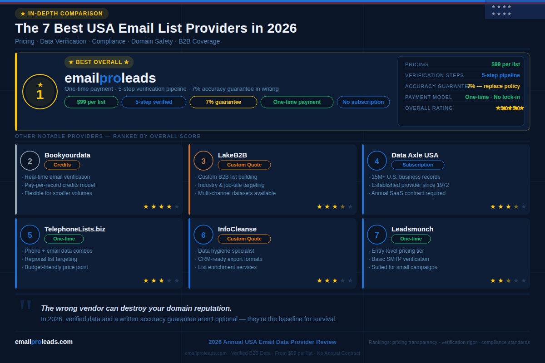Select the 5-step verified pill
Viewport: 545px width, 363px height.
point(154,102)
